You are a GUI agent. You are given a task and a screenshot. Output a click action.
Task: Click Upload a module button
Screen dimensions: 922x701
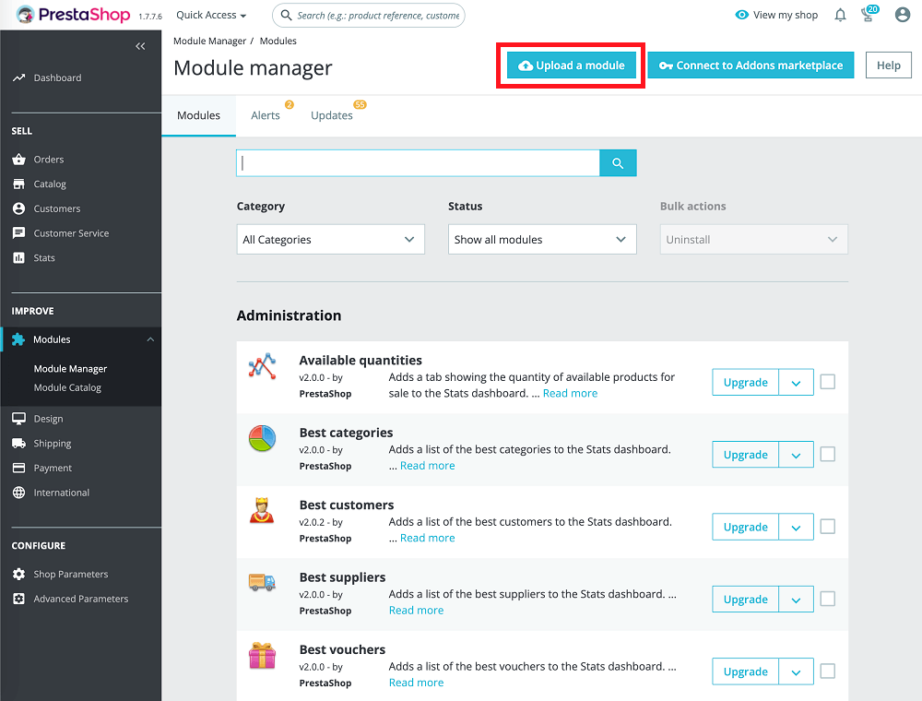pyautogui.click(x=572, y=65)
